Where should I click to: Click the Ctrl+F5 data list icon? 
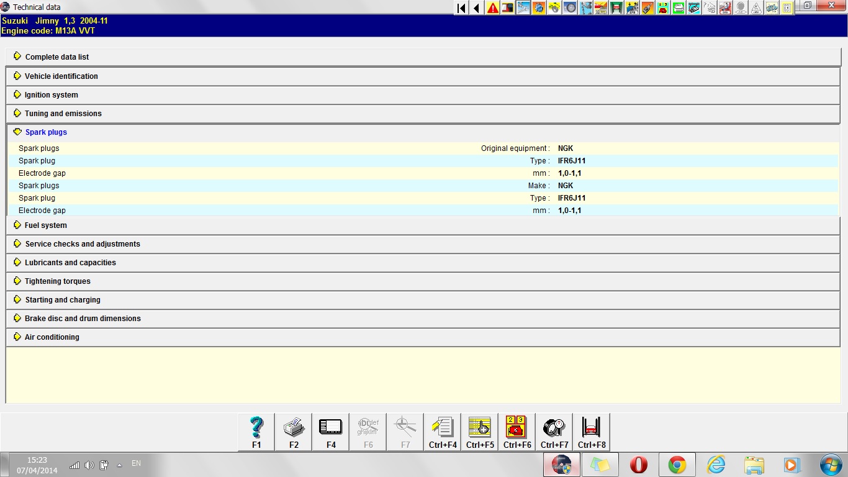[480, 432]
